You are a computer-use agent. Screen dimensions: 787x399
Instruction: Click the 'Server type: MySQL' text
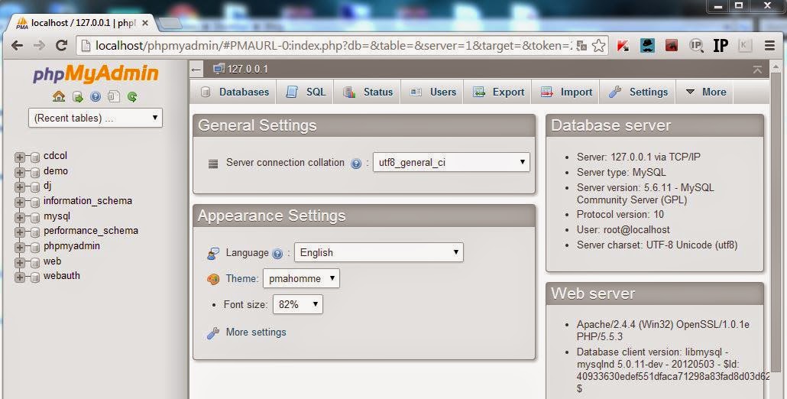621,172
